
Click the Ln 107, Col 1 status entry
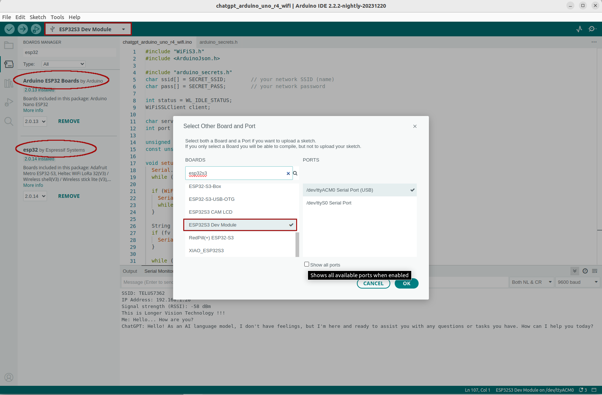tap(477, 390)
